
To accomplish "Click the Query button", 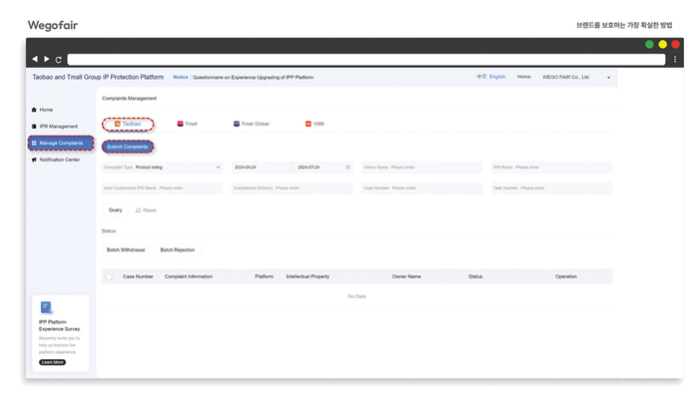I will 116,210.
